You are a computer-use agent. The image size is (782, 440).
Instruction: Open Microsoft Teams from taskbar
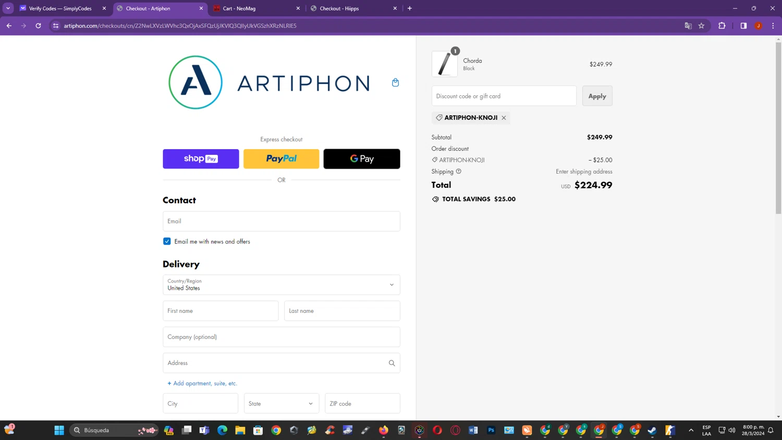[204, 430]
